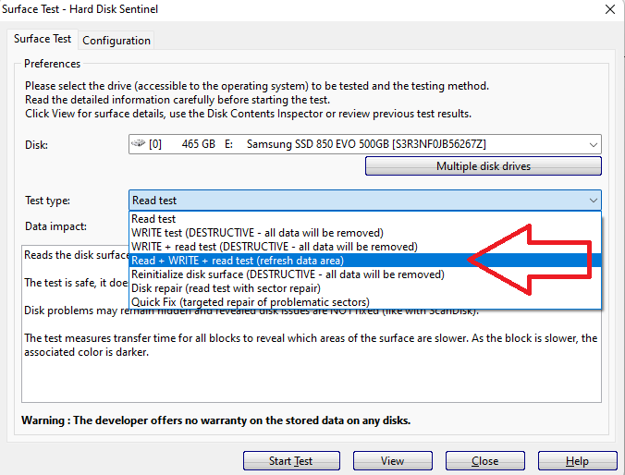Click the disk drive icon in Disk field
The height and width of the screenshot is (475, 625).
pos(139,143)
